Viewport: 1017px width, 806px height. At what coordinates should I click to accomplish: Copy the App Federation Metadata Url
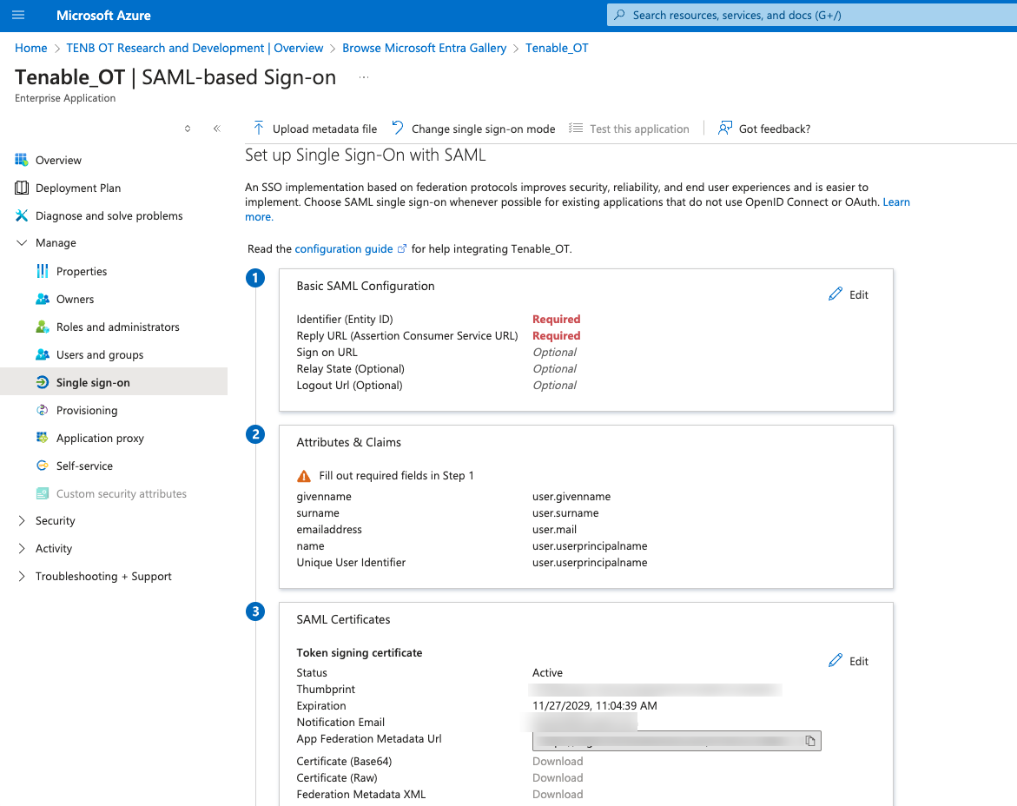809,741
